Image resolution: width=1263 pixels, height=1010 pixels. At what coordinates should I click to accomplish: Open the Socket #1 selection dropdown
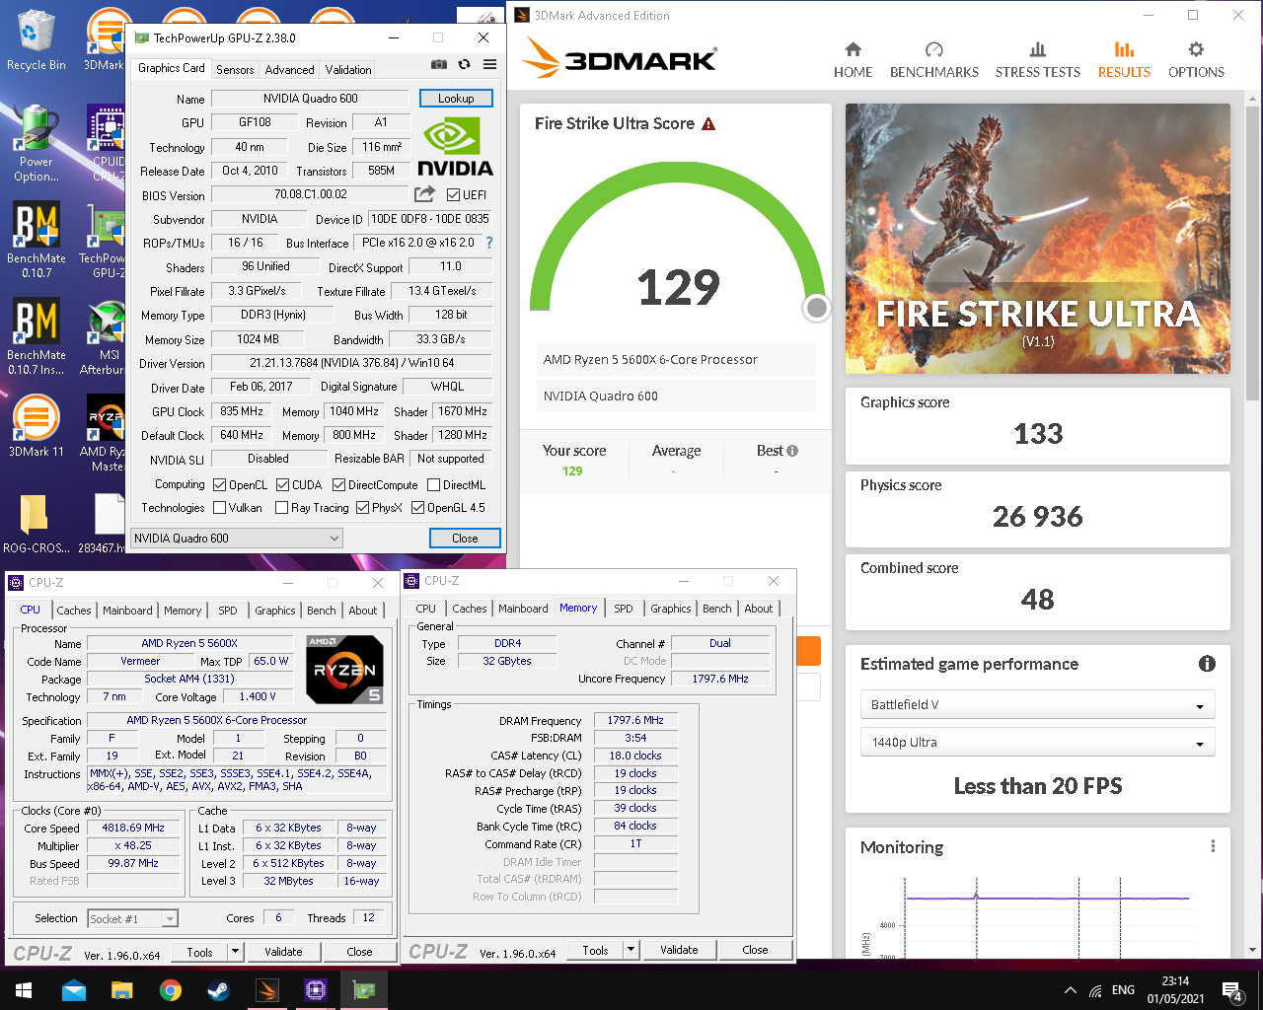(x=133, y=918)
